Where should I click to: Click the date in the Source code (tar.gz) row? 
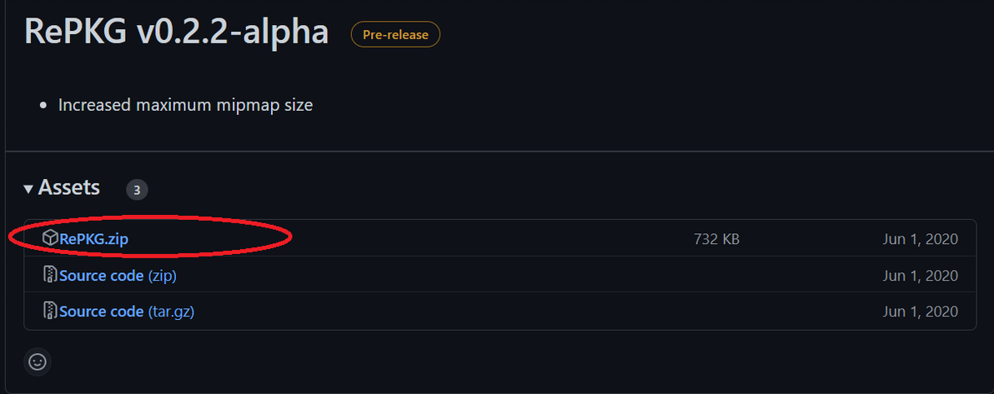pos(921,312)
